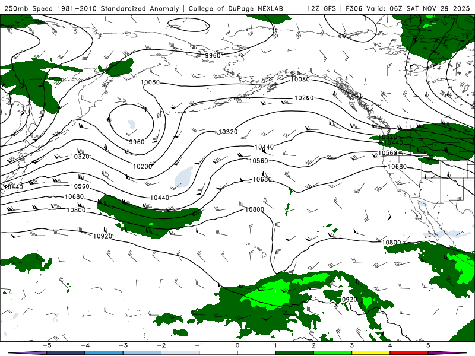The image size is (475, 356).
Task: Click the '2' value on the color scale
Action: [313, 345]
